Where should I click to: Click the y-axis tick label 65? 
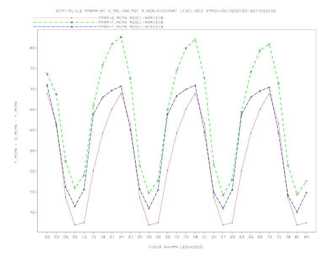(32, 110)
